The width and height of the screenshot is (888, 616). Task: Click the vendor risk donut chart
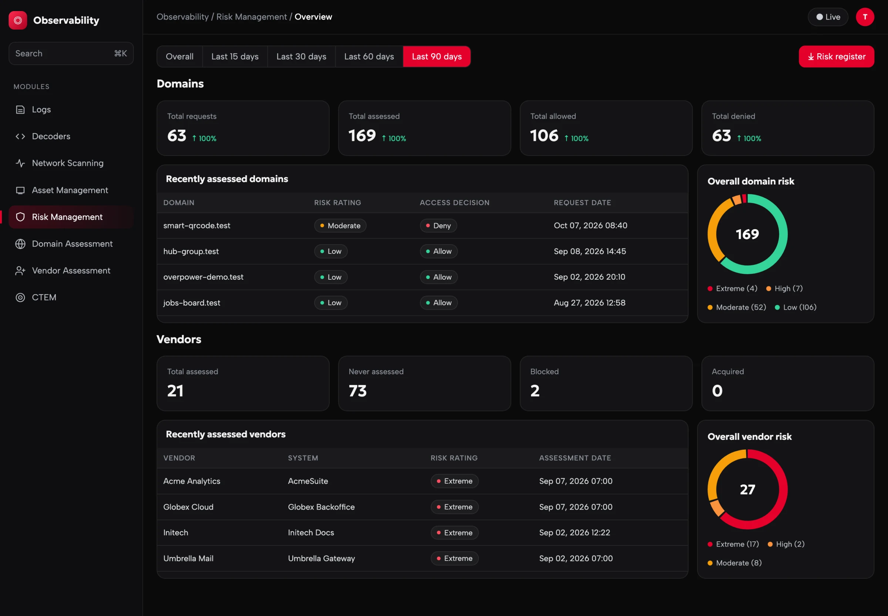747,489
